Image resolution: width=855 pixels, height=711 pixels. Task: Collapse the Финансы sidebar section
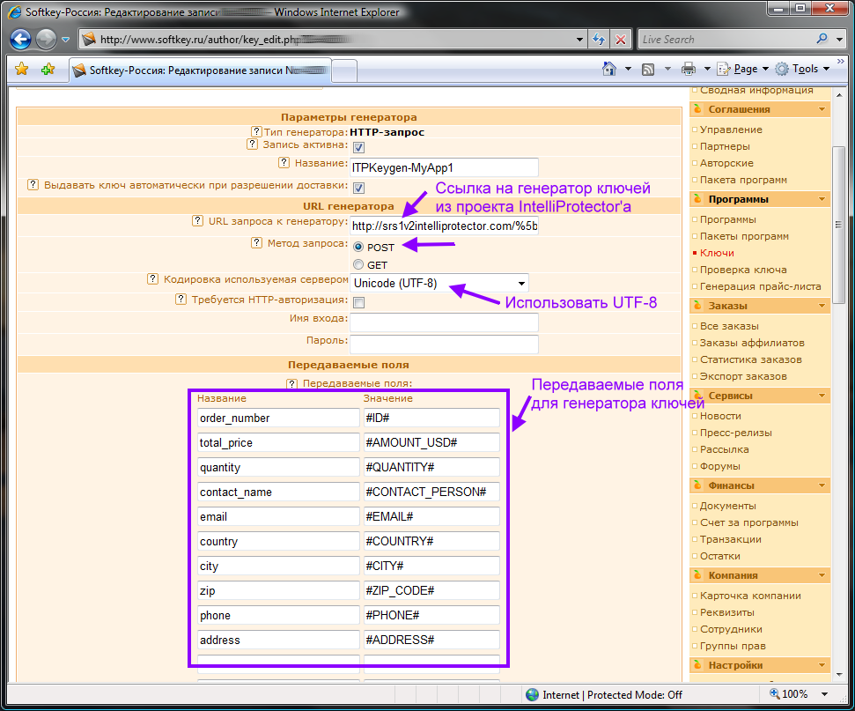822,485
